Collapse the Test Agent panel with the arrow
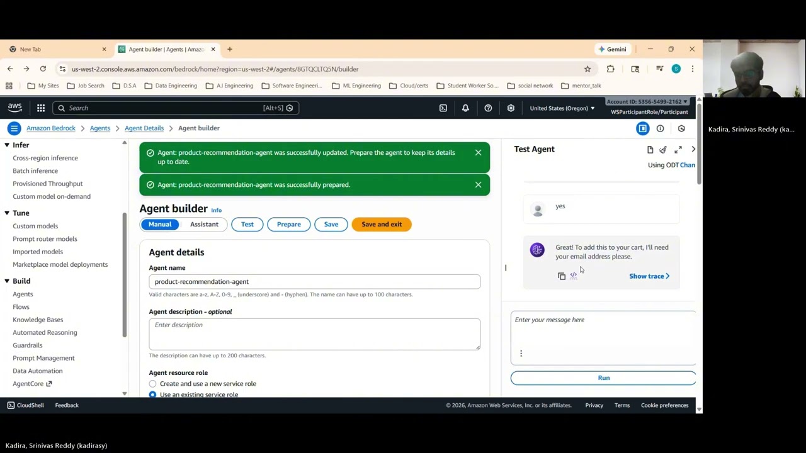The image size is (806, 453). (693, 150)
